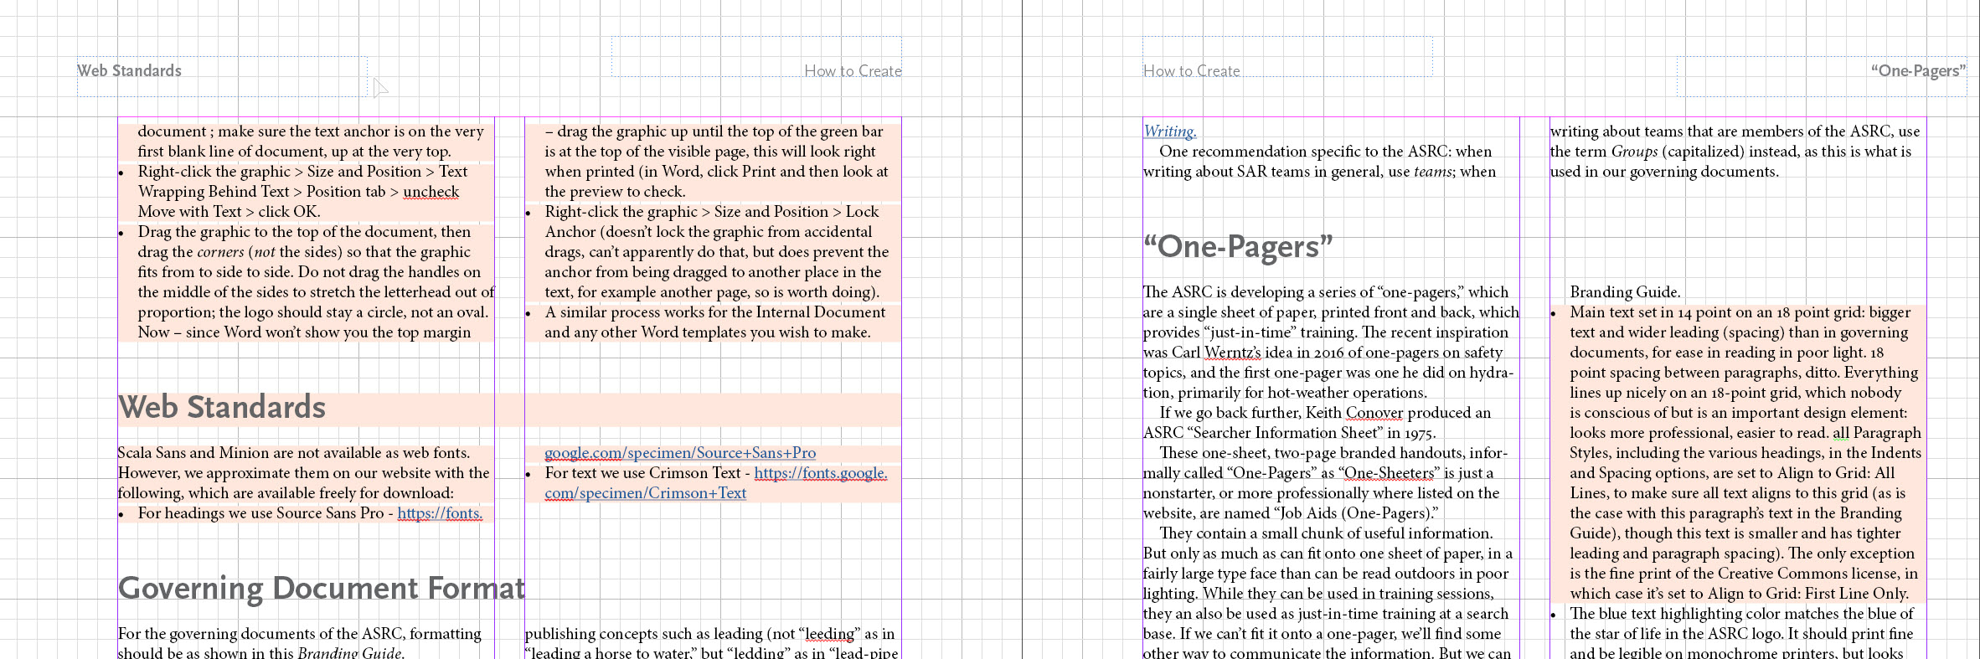The image size is (1980, 659).
Task: Click the 'Governing Document Format' heading
Action: [322, 588]
